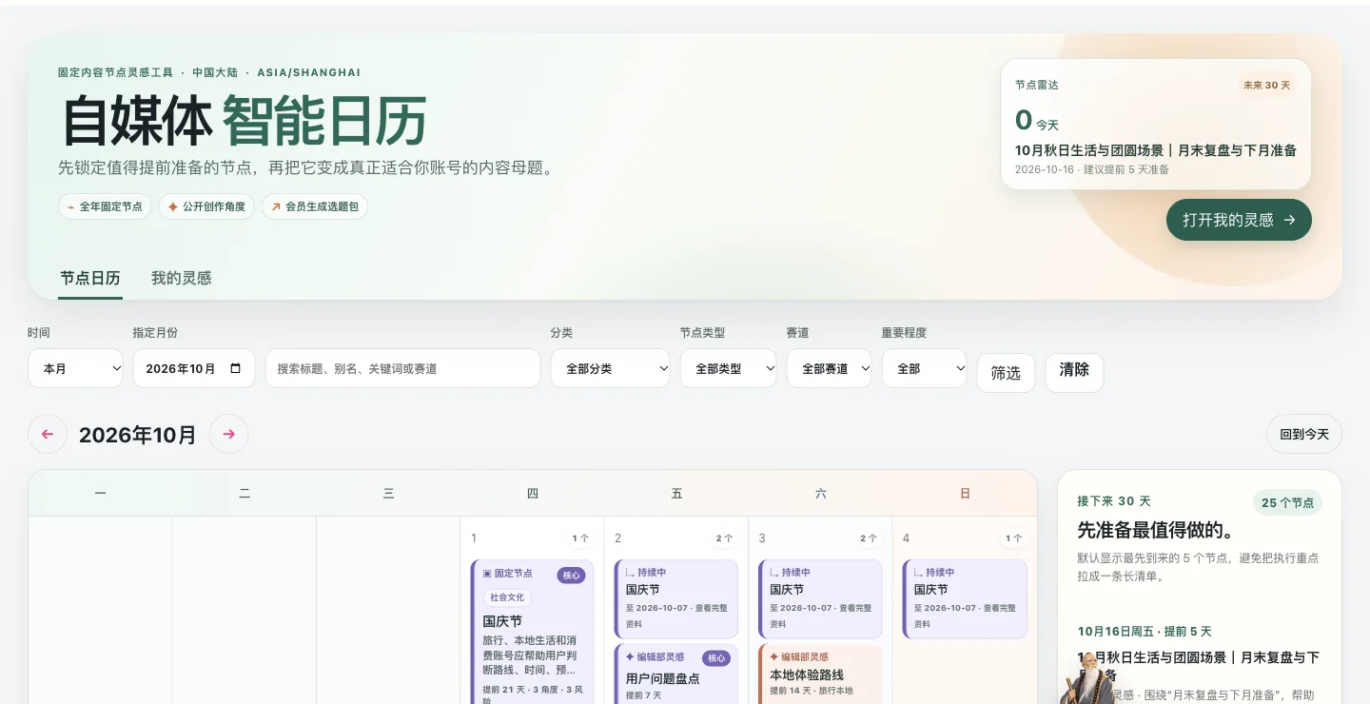The image size is (1370, 704).
Task: Click the 10月16日周五 · 提前 5 天 entry
Action: pyautogui.click(x=1145, y=632)
